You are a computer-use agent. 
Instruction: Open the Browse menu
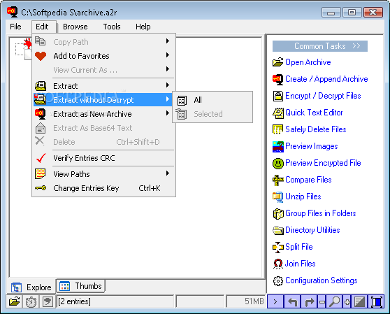pos(75,27)
